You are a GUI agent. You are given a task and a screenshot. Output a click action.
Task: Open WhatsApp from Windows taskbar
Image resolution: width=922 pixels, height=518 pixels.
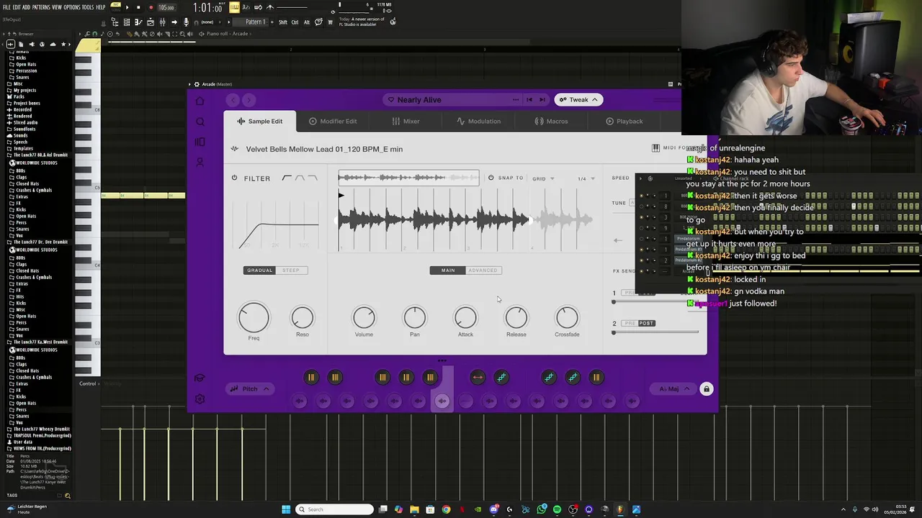coord(541,509)
